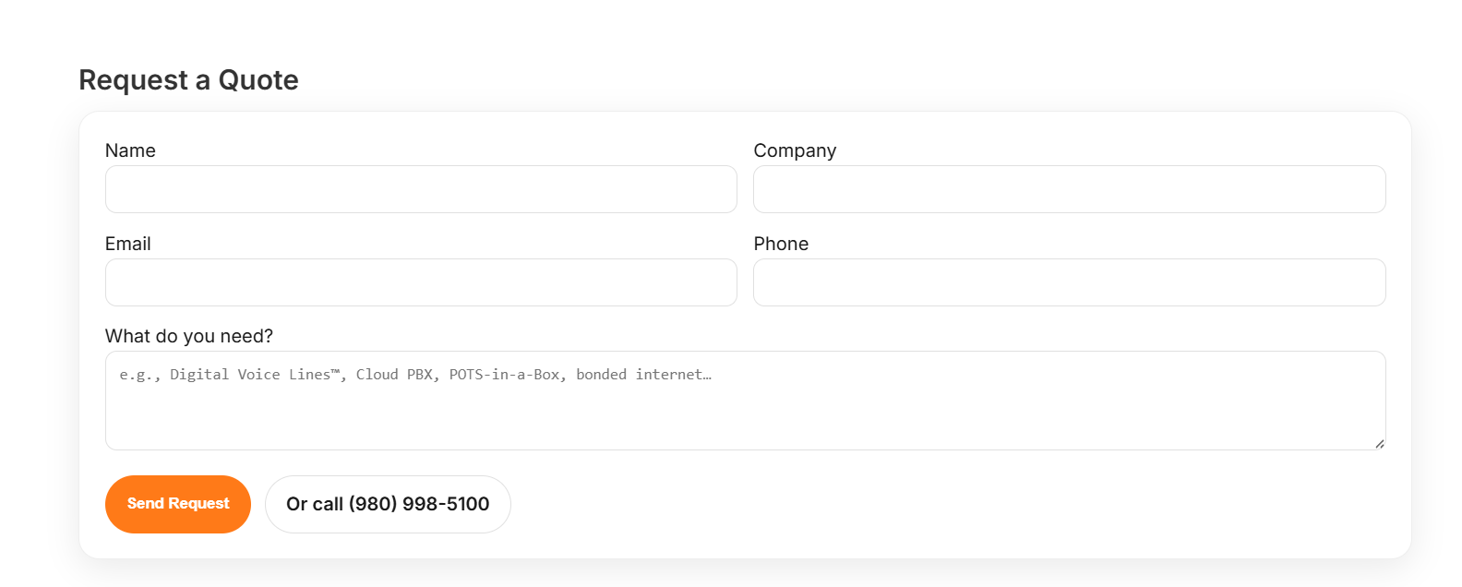Click the textarea resize handle

[1379, 444]
